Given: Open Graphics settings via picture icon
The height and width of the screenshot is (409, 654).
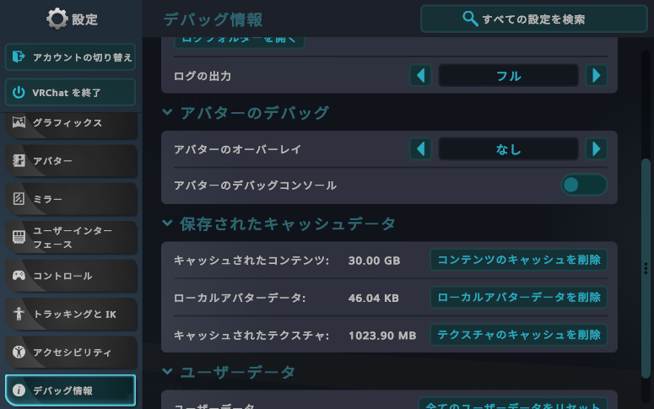Looking at the screenshot, I should [x=19, y=122].
